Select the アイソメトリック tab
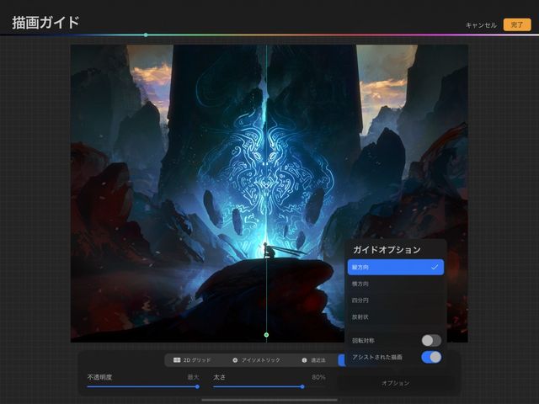The image size is (539, 404). pos(256,360)
